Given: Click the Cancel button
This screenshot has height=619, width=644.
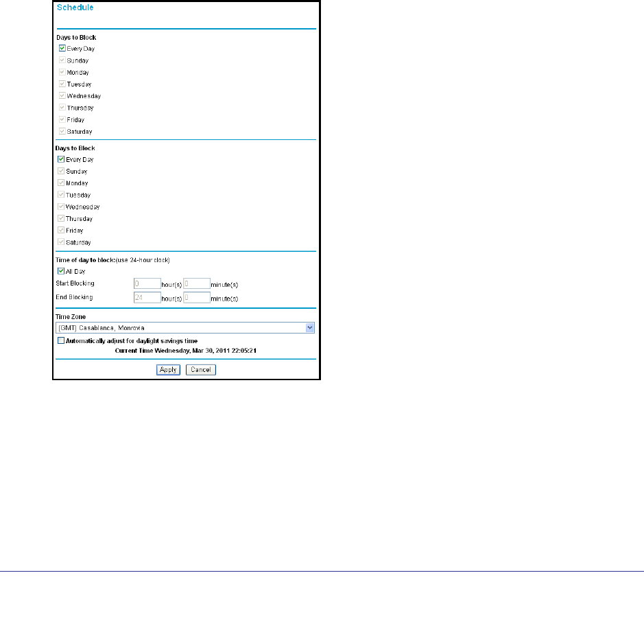Looking at the screenshot, I should (201, 369).
